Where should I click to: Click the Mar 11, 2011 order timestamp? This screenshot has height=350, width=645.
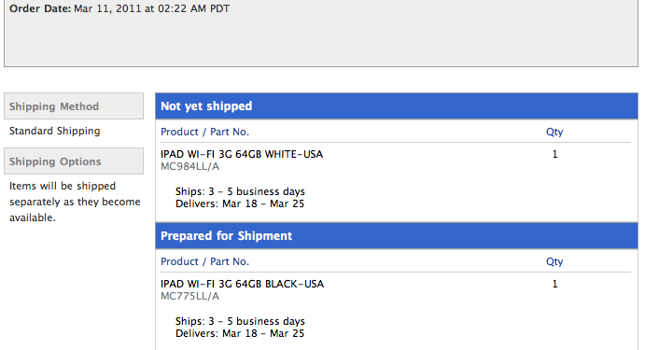pyautogui.click(x=151, y=8)
